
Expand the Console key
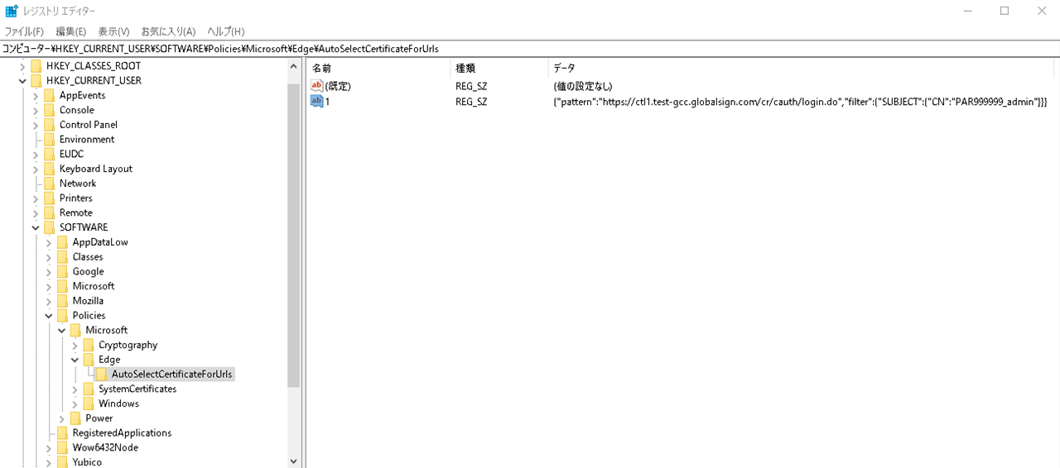(x=36, y=110)
